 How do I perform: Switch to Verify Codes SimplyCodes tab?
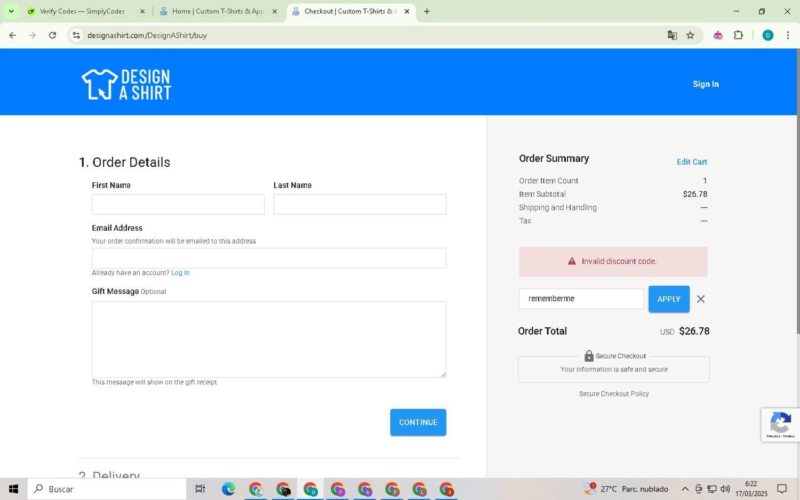(x=86, y=11)
